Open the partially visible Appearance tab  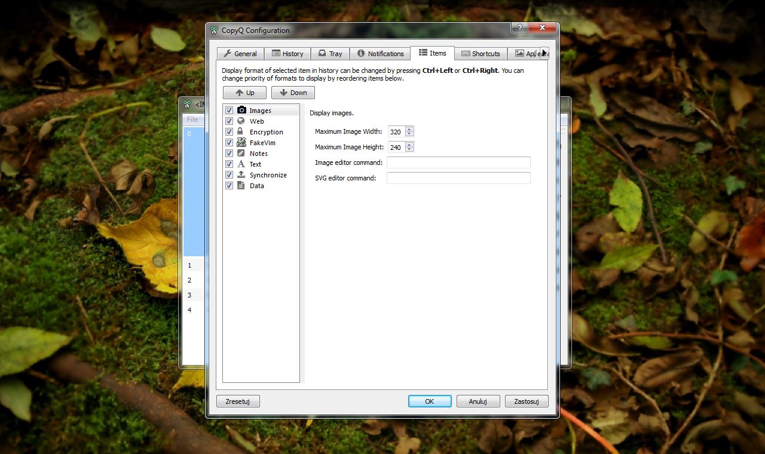524,54
